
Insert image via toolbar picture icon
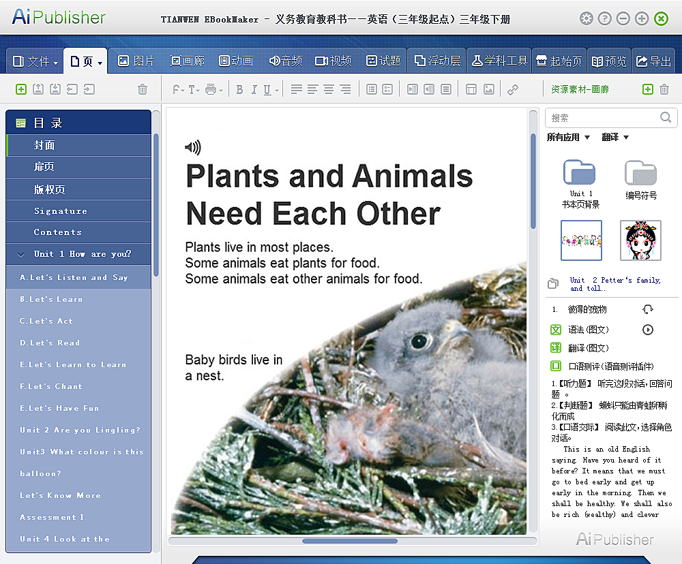[x=489, y=89]
